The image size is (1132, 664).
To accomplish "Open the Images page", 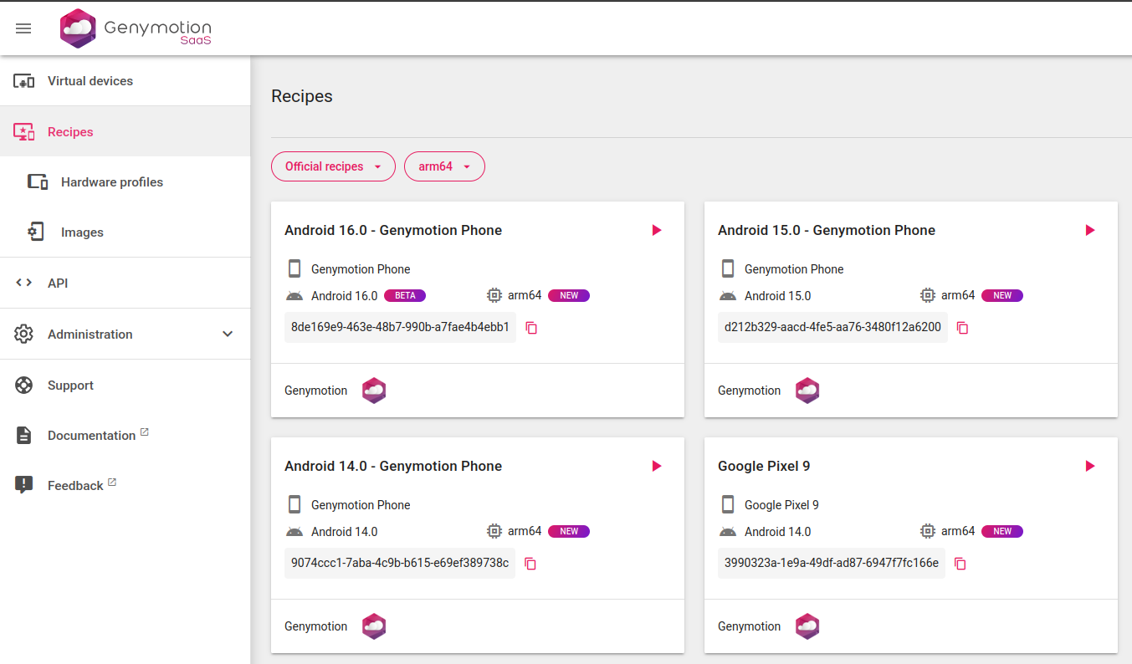I will tap(82, 232).
